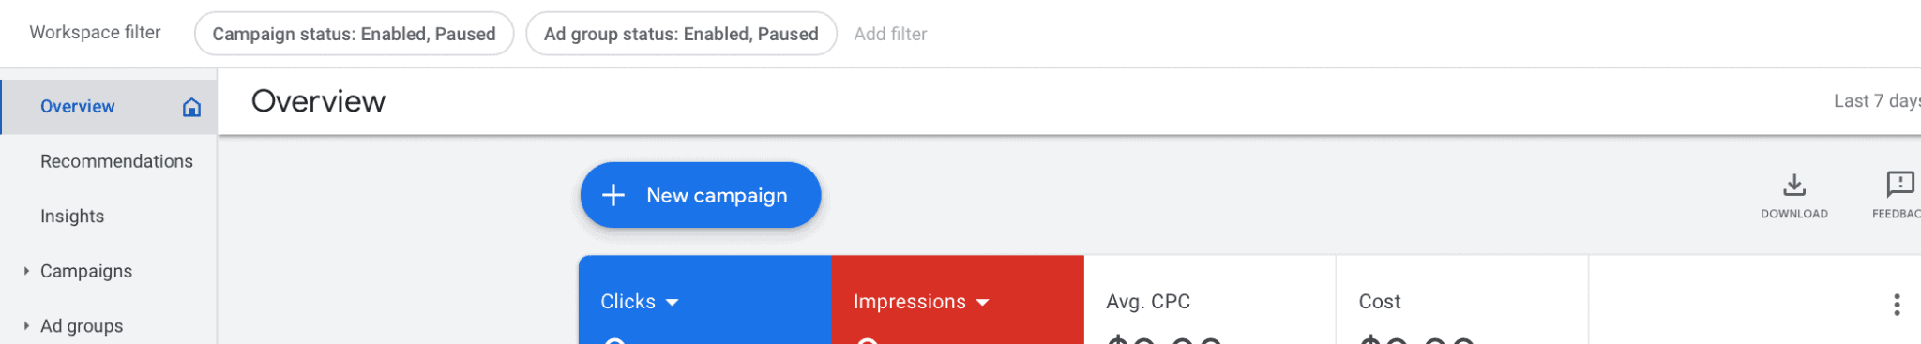Expand the Campaigns tree arrow
Viewport: 1921px width, 344px height.
[x=26, y=271]
